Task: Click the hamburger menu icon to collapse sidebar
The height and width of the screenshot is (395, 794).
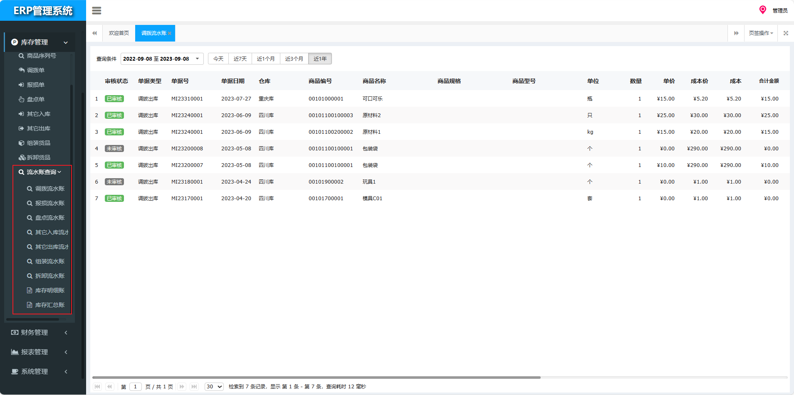Action: pos(96,11)
